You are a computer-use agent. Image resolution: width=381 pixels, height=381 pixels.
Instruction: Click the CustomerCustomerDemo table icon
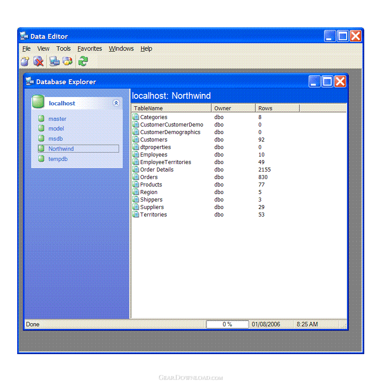135,124
